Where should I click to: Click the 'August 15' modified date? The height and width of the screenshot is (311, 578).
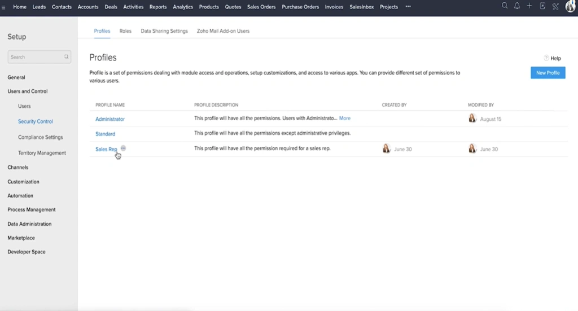(x=491, y=119)
